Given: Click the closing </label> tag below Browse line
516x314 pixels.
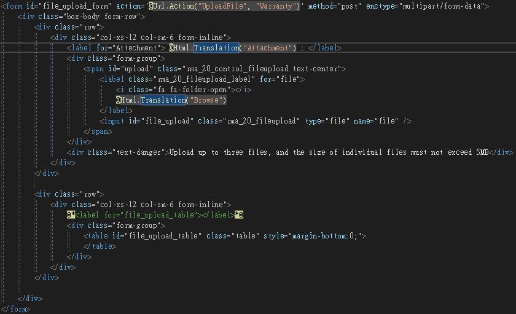Looking at the screenshot, I should (x=116, y=110).
